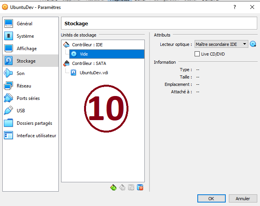Screen dimensions: 260x206
Task: Select the Contrôleur : SATA node
Action: [89, 63]
